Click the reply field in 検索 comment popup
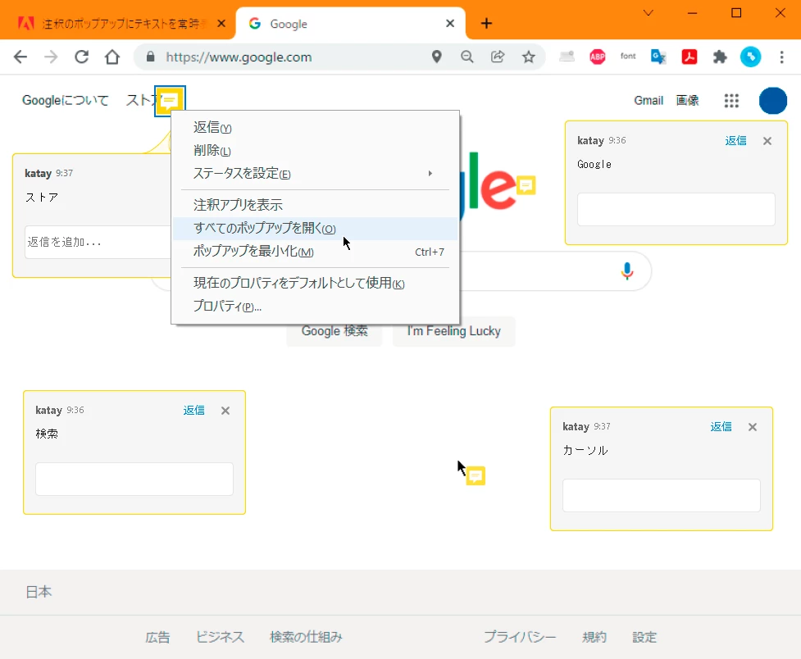 point(134,479)
